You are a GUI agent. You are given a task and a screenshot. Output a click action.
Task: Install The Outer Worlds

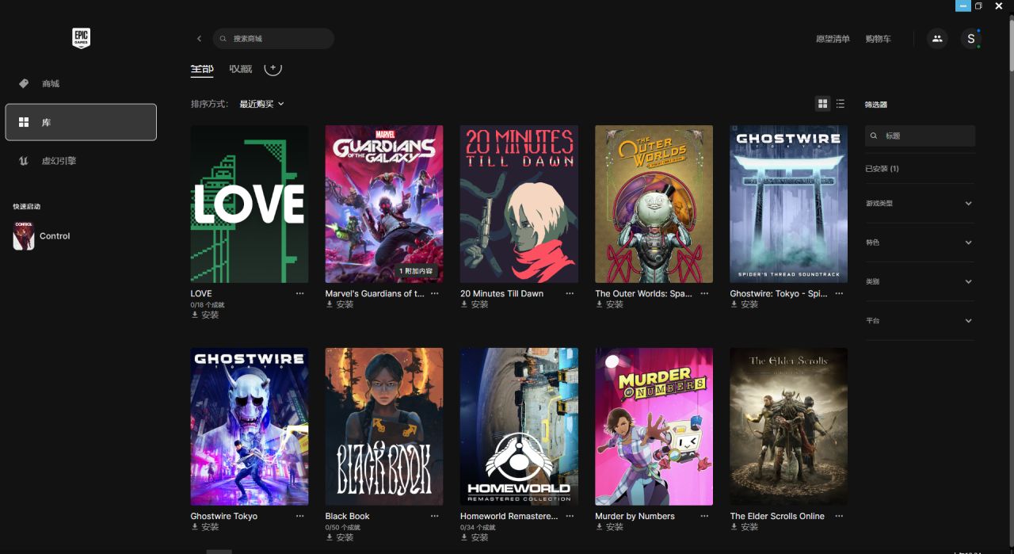pos(609,304)
